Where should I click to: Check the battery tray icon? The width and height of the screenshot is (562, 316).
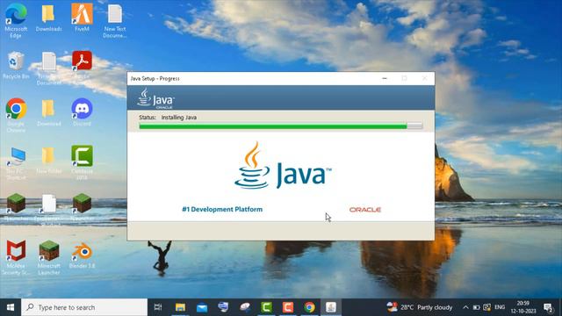476,307
